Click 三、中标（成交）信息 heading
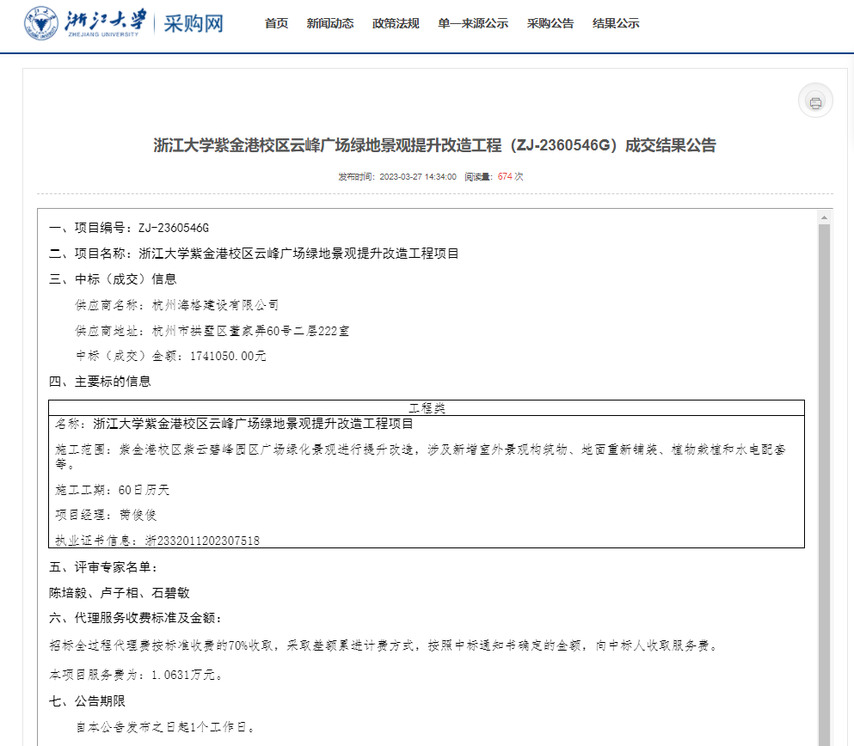Screen dimensions: 854x746 113,278
